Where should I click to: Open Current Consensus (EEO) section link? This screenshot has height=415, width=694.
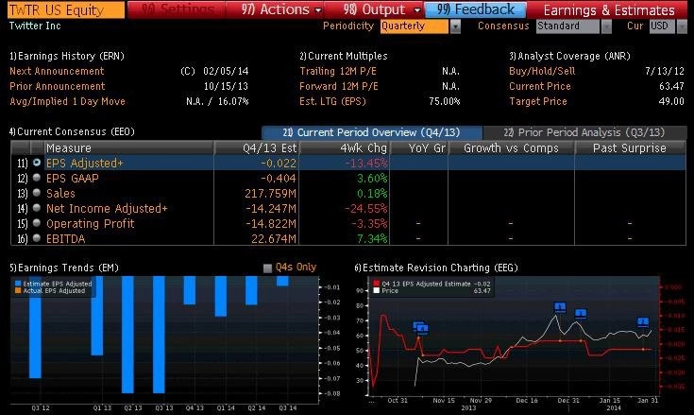(x=72, y=131)
